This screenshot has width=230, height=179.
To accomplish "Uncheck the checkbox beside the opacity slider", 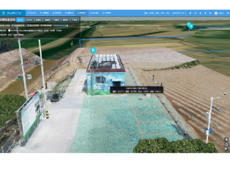I will coord(28,25).
